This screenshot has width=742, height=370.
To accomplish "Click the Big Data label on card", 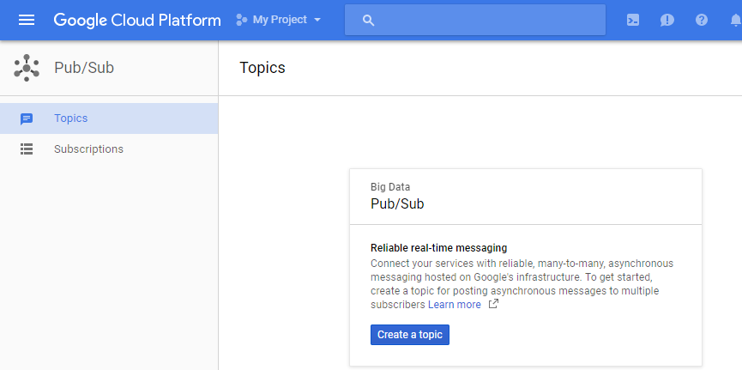I will 390,187.
